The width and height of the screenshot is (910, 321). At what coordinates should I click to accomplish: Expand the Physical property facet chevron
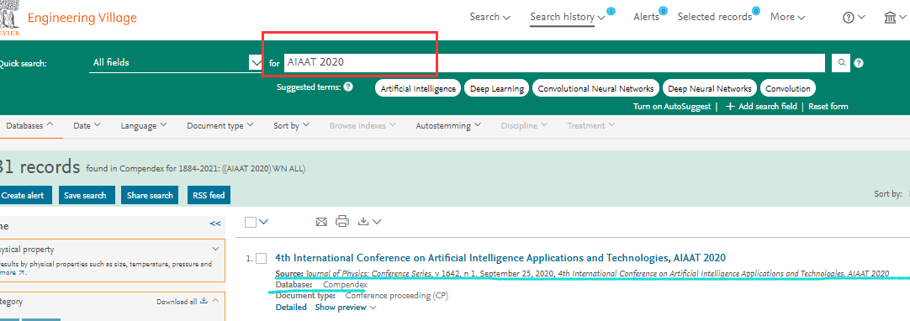[x=216, y=249]
